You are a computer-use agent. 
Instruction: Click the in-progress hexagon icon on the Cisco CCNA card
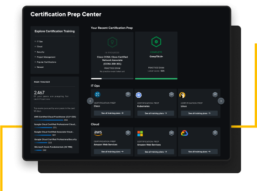[112, 42]
